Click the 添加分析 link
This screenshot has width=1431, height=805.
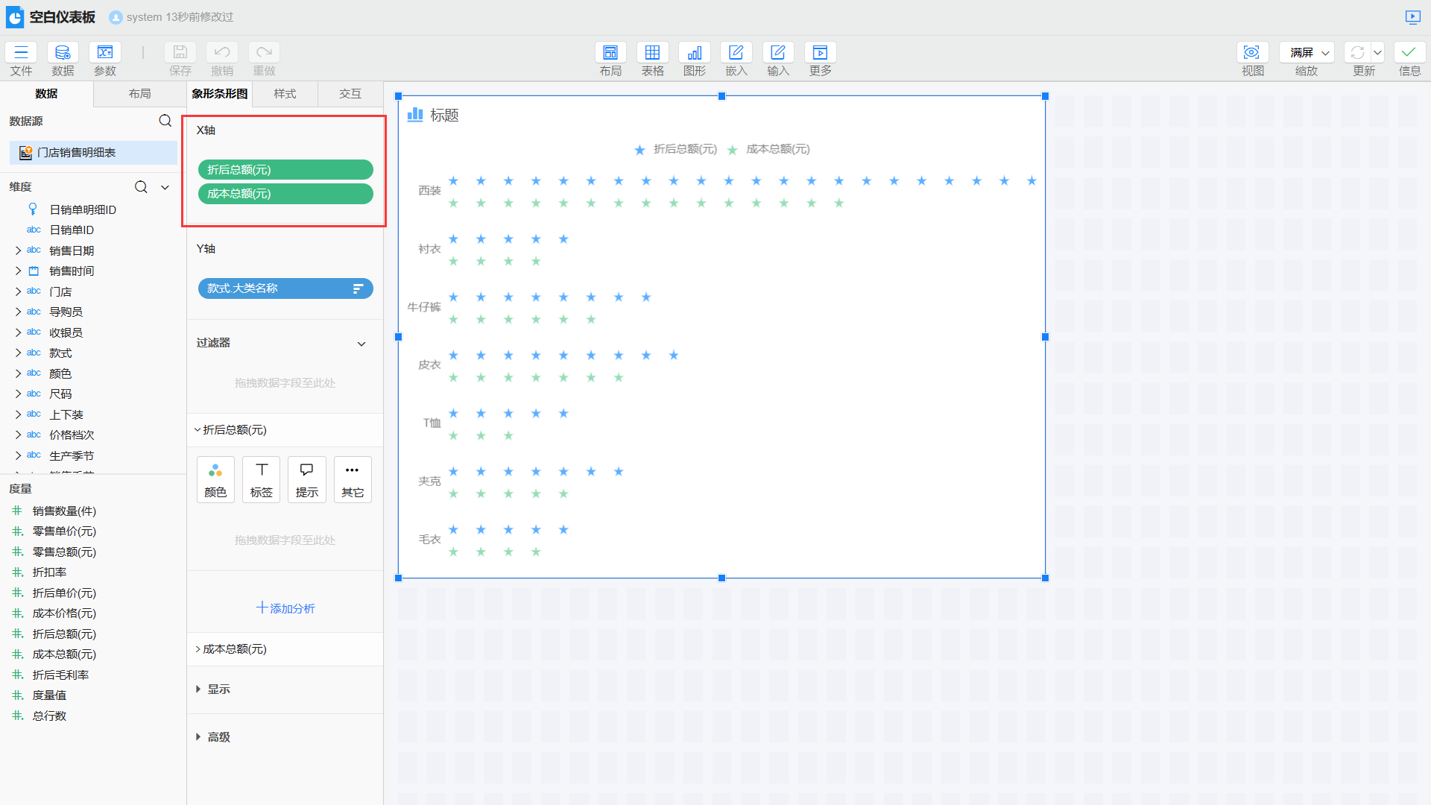[285, 608]
